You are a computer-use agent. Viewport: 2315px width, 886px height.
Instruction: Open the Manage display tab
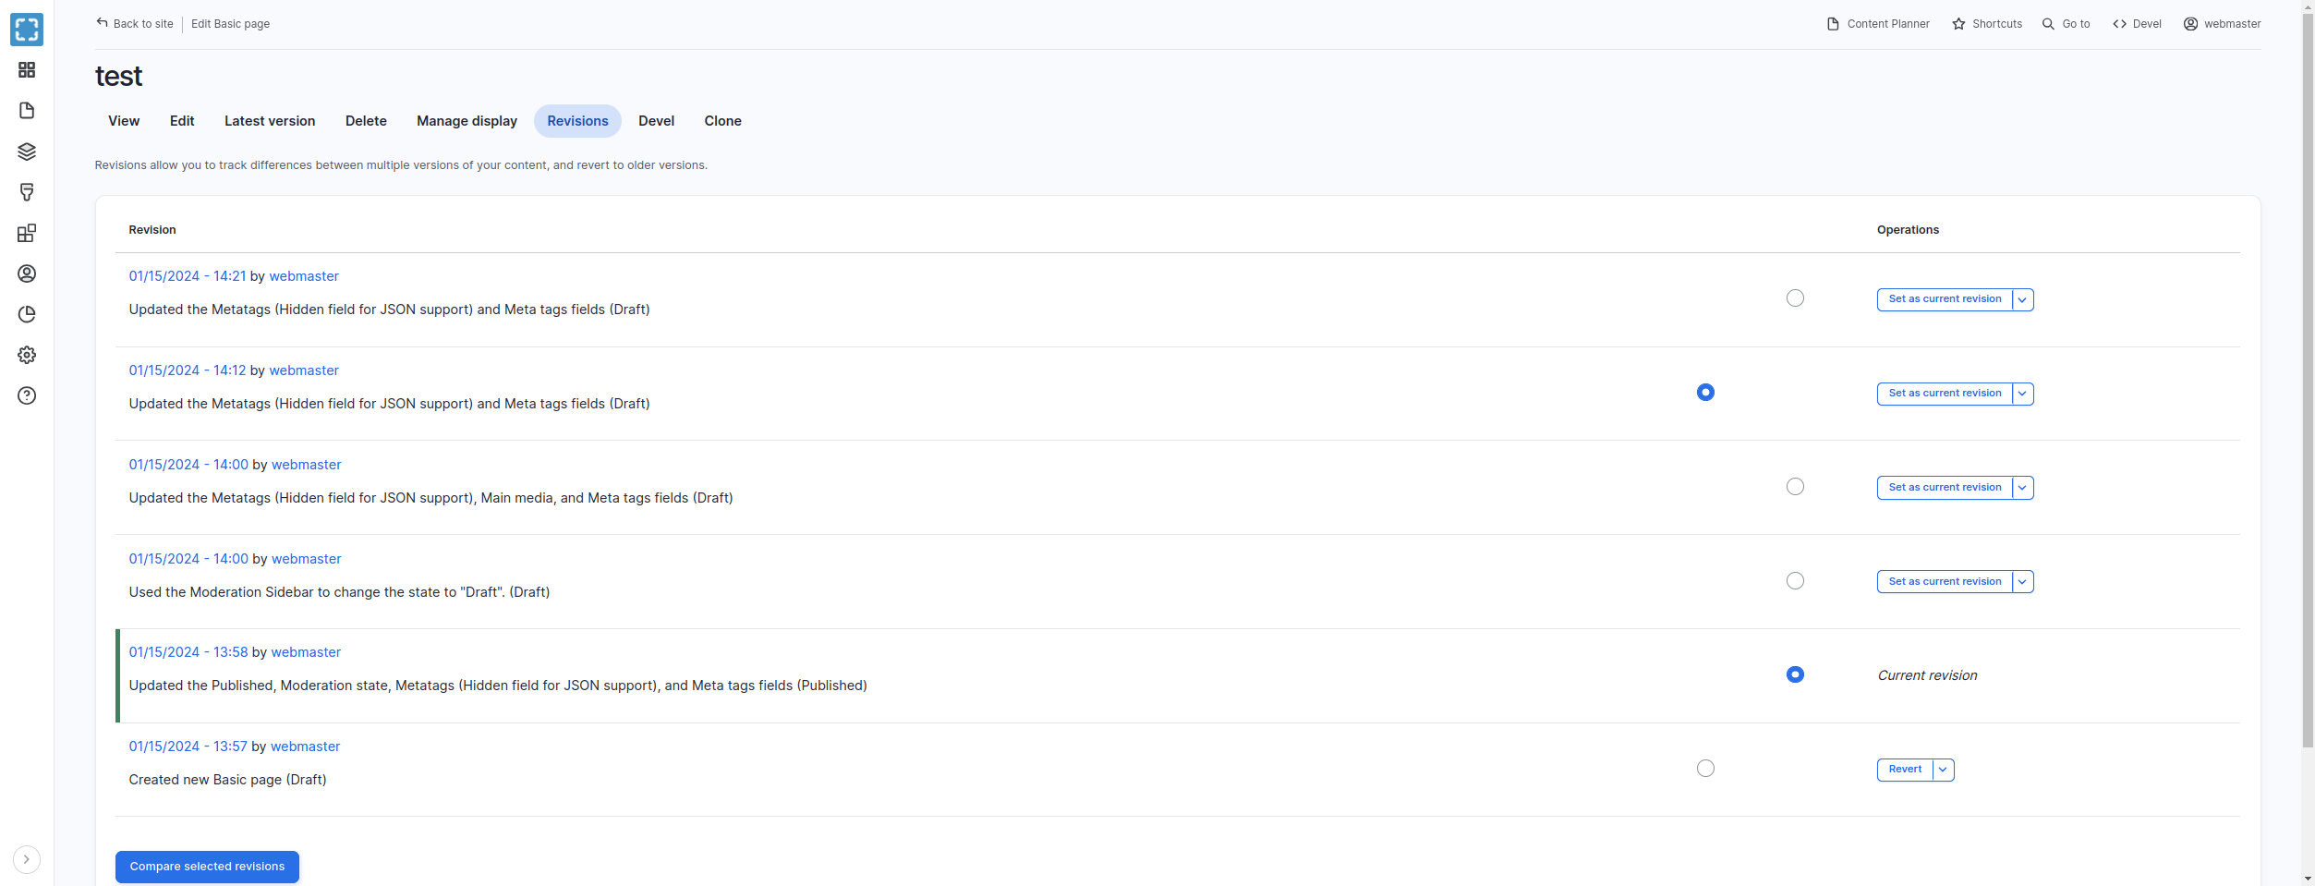point(467,121)
